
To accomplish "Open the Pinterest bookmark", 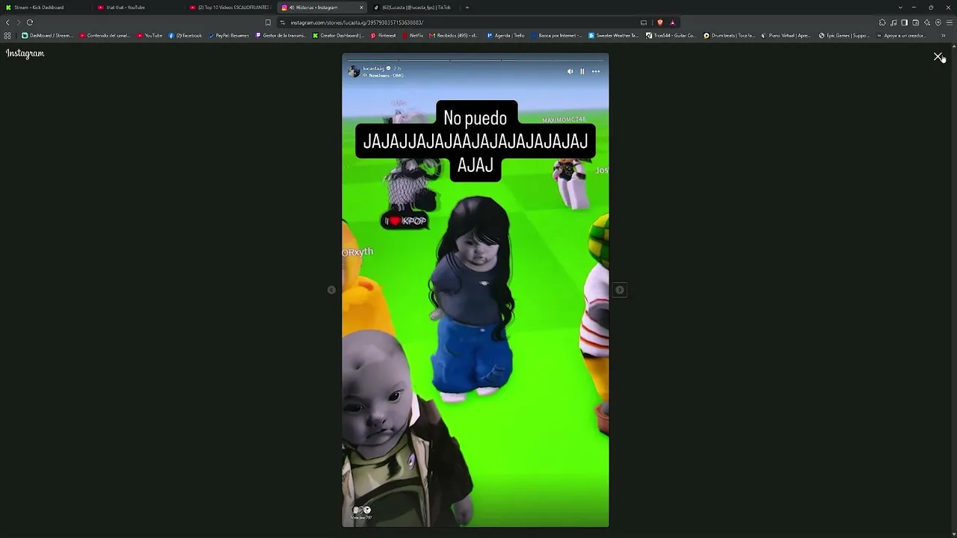I will [384, 36].
